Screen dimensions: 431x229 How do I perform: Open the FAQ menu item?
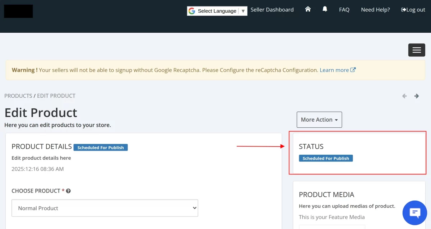344,9
